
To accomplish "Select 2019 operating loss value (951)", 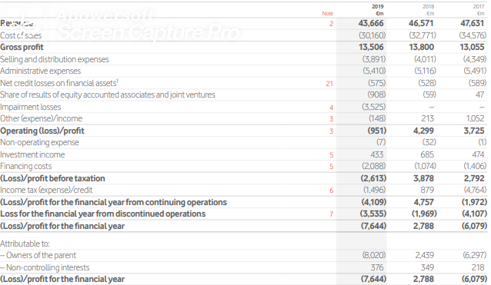I will 376,131.
